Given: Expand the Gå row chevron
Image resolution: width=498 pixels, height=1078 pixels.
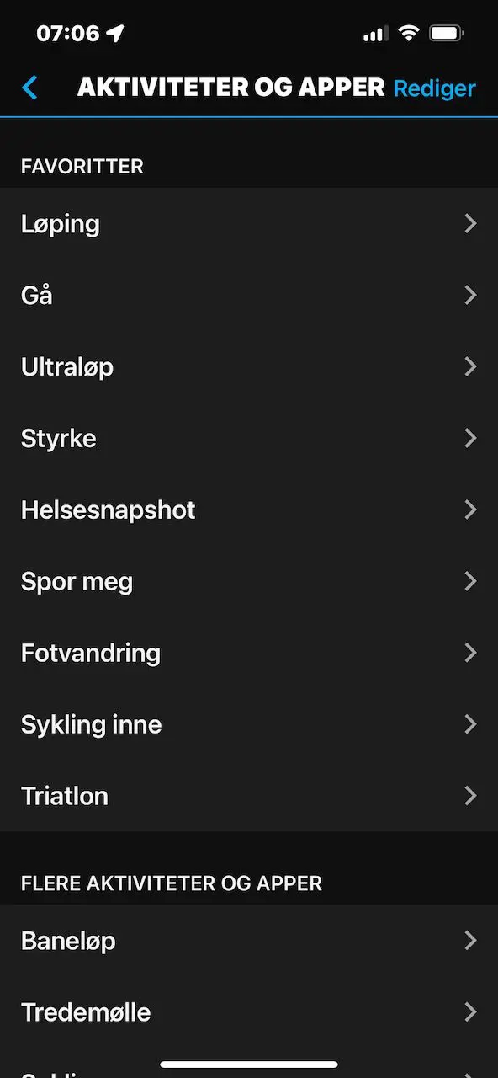Looking at the screenshot, I should [470, 295].
